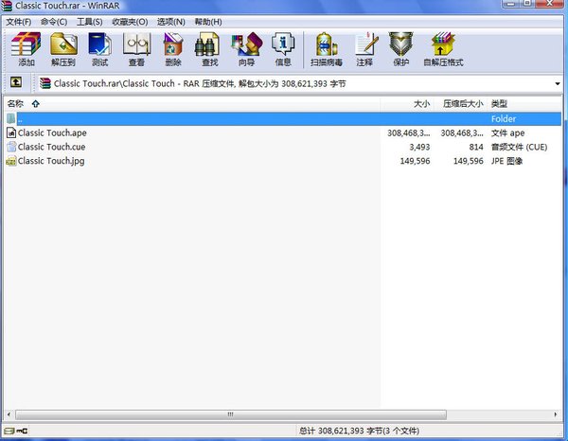Viewport: 568px width, 441px height.
Task: Click the 添加 (Add) toolbar icon
Action: click(x=27, y=49)
